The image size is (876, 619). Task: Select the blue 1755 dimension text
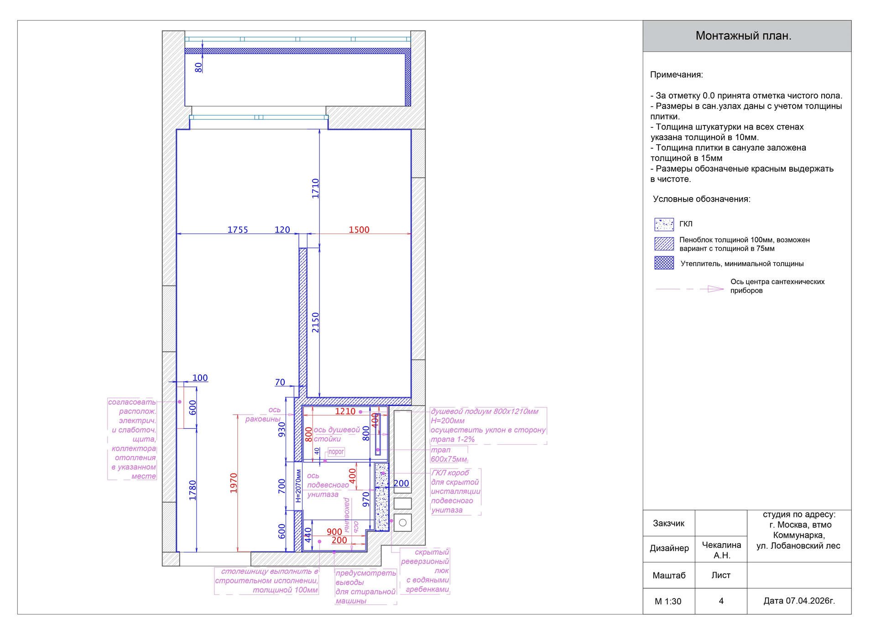[238, 230]
